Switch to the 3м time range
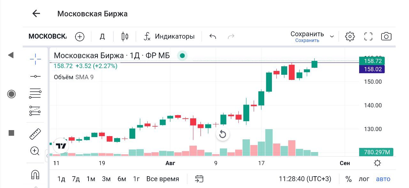This screenshot has height=188, width=409. (106, 179)
